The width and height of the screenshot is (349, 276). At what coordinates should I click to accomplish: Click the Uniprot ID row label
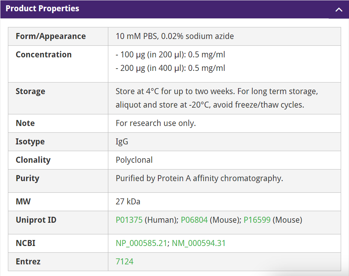[x=36, y=220]
